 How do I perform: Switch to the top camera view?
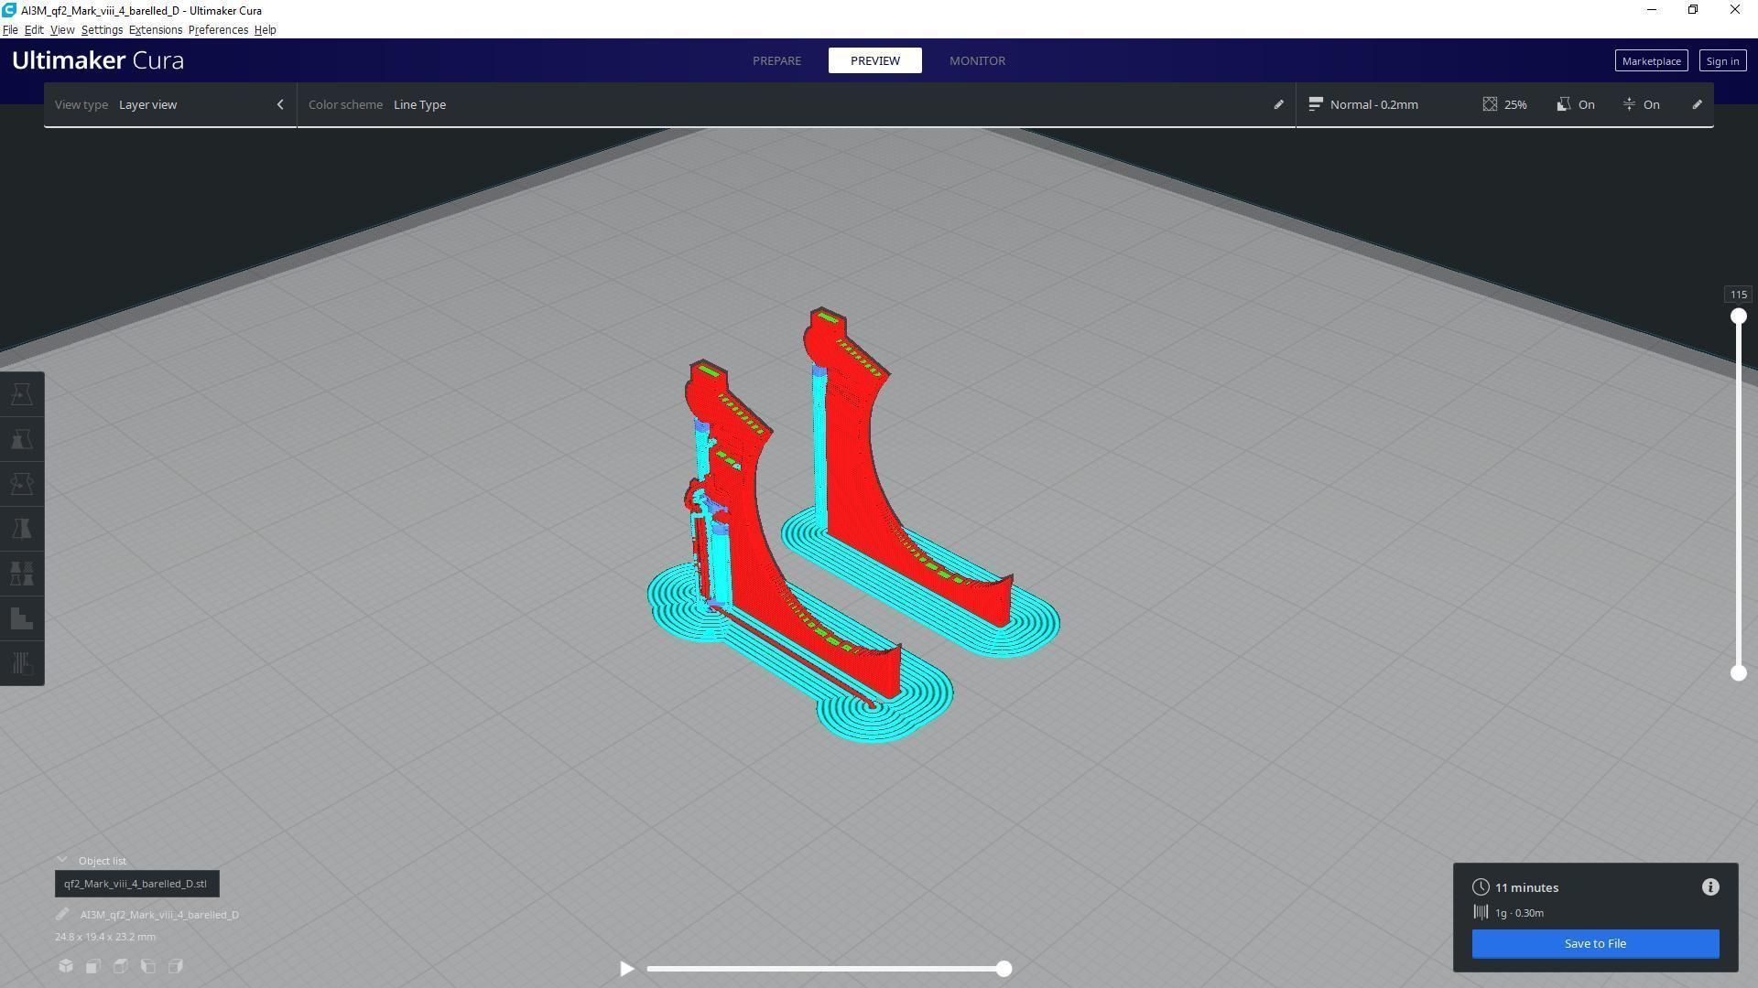[x=121, y=966]
